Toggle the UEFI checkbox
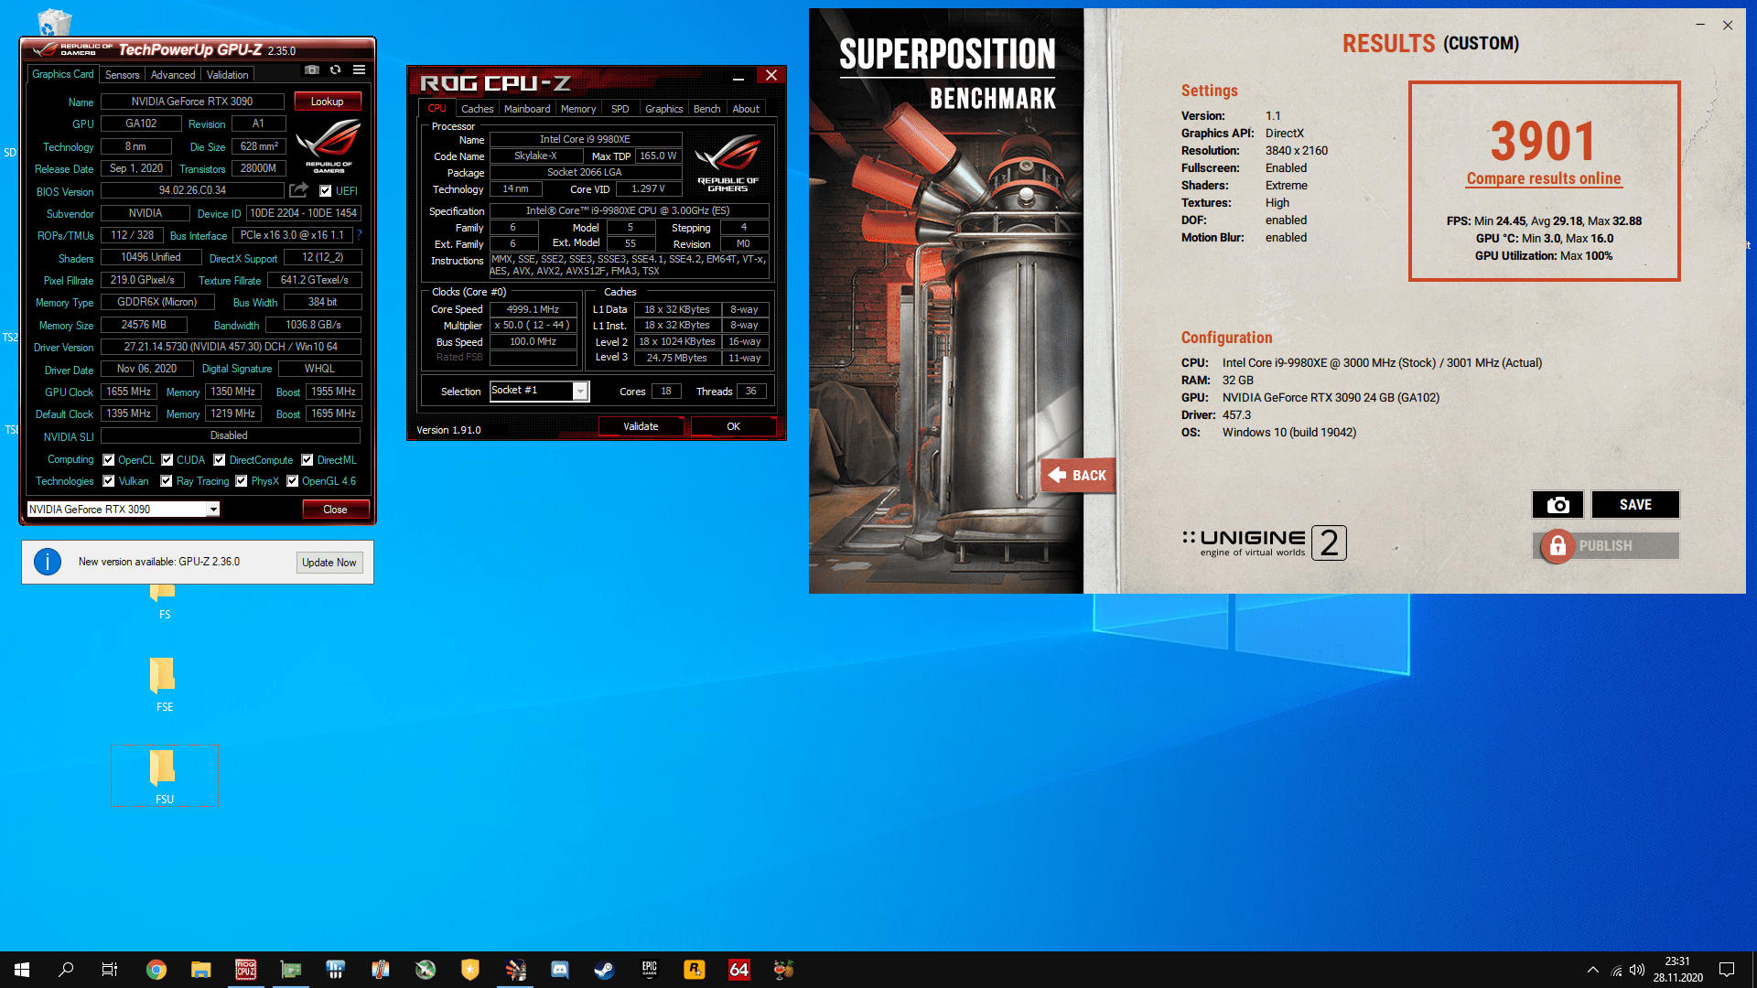Image resolution: width=1757 pixels, height=988 pixels. tap(325, 191)
